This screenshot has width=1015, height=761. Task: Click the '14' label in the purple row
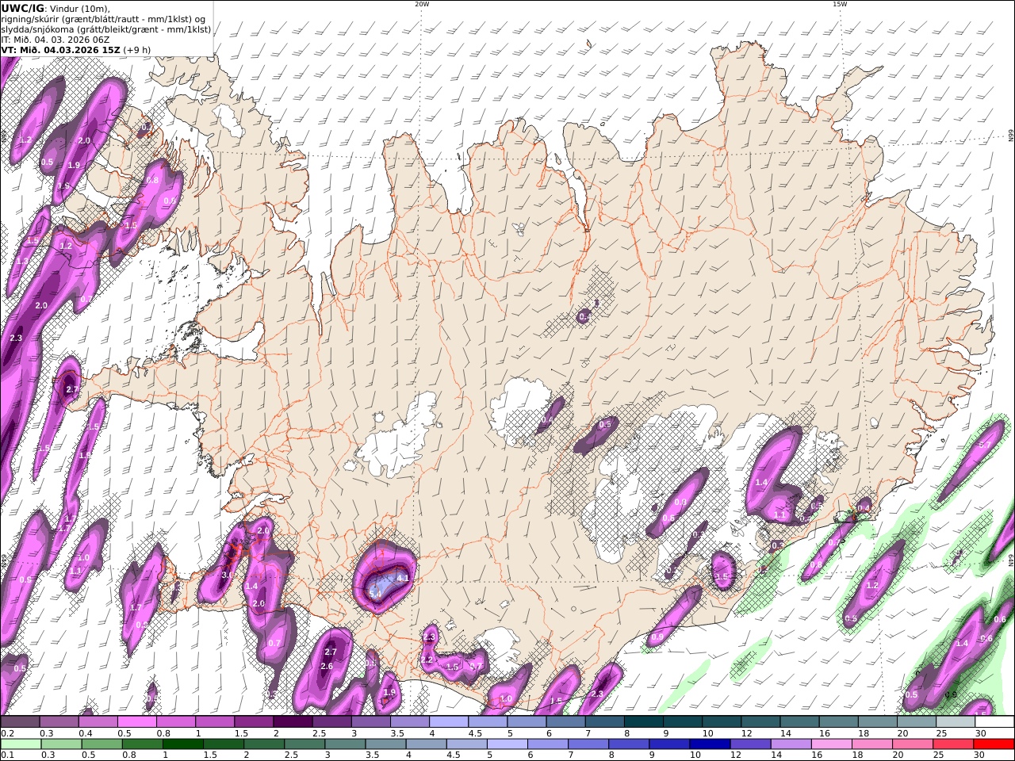coord(785,733)
